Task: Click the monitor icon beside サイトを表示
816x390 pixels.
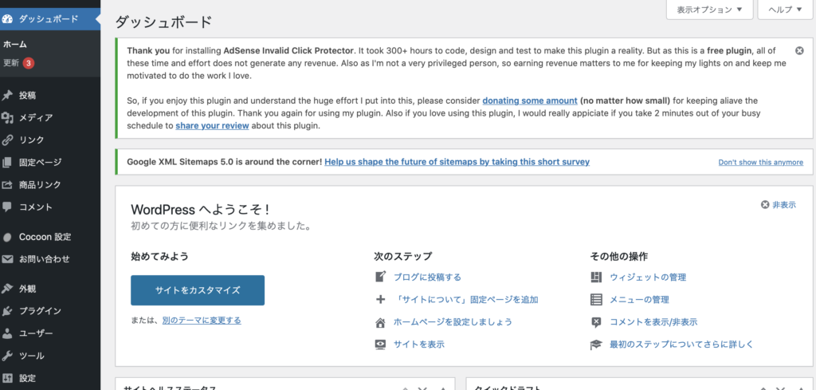Action: pos(380,345)
